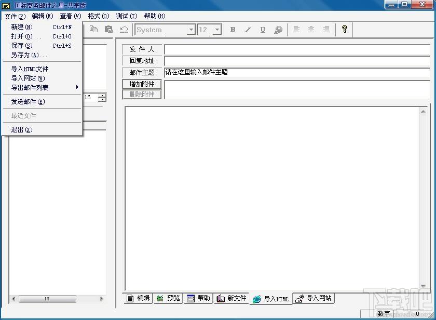Screen dimensions: 436x320
Task: Open the 文件 menu
Action: click(15, 16)
